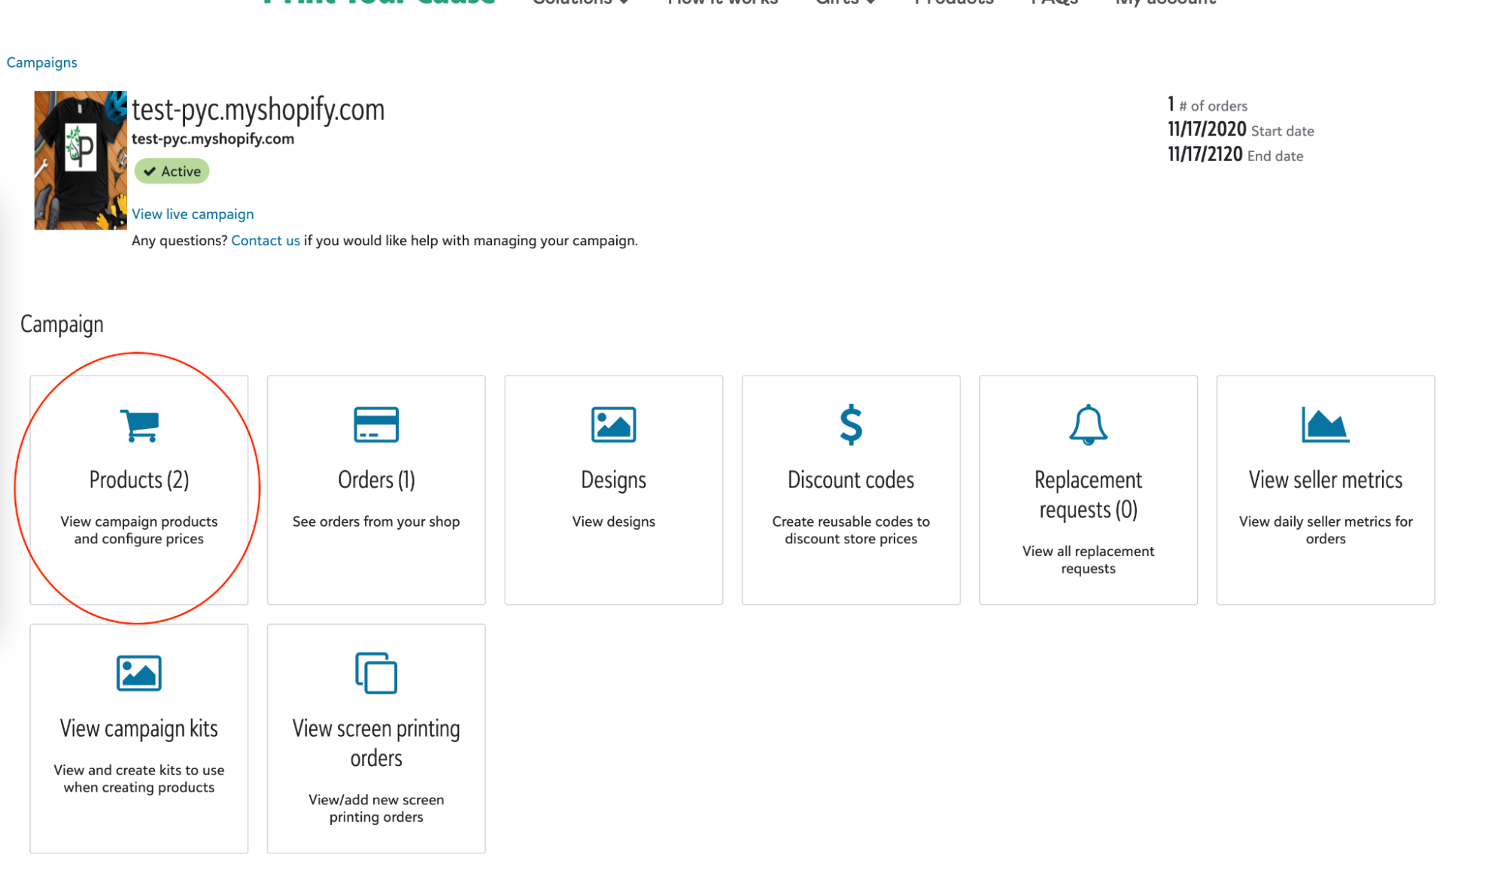Click the picture icon above campaign kits
The image size is (1504, 888).
[x=139, y=674]
